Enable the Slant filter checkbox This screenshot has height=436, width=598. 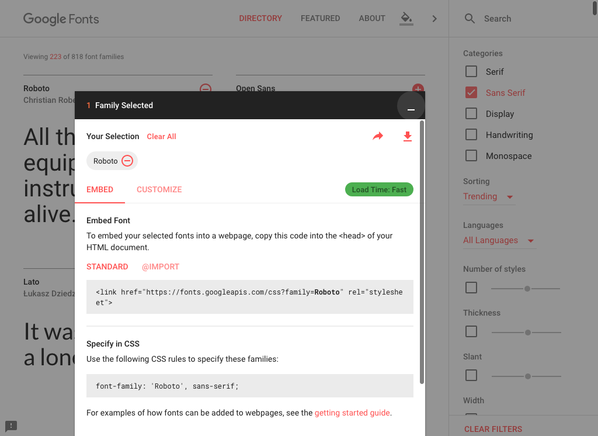471,375
